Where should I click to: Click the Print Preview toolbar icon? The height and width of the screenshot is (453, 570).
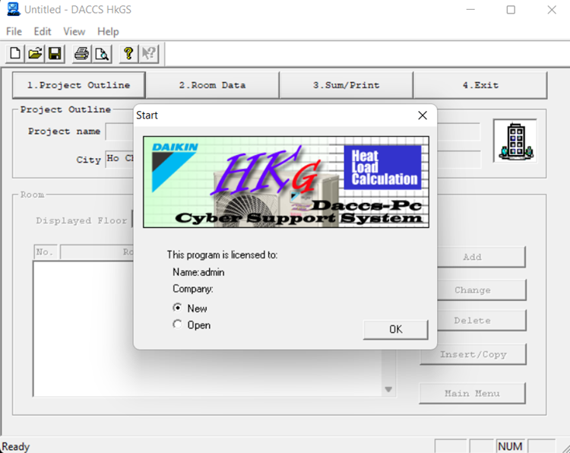click(101, 53)
